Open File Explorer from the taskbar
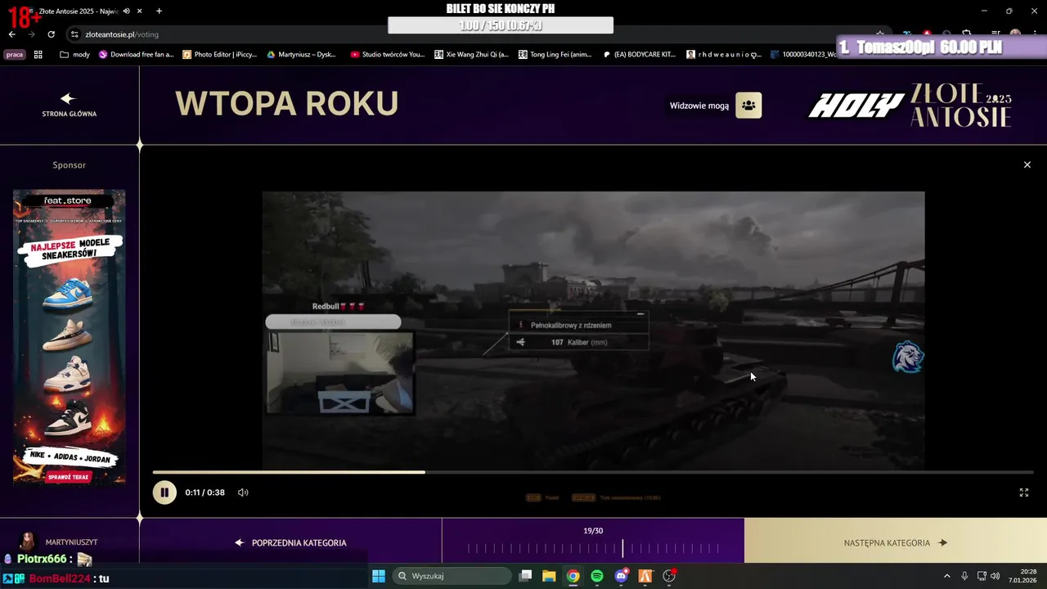 pyautogui.click(x=549, y=576)
